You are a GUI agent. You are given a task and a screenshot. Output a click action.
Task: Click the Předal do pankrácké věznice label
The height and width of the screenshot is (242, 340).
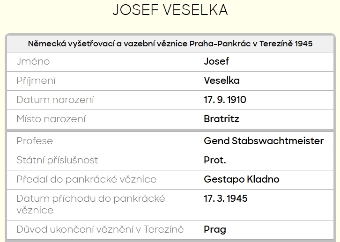click(x=86, y=179)
